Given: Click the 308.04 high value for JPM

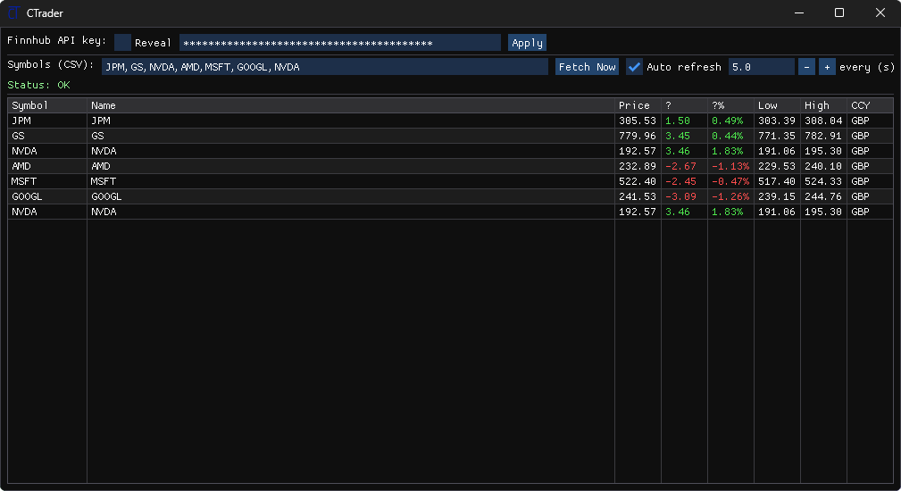Looking at the screenshot, I should (823, 121).
